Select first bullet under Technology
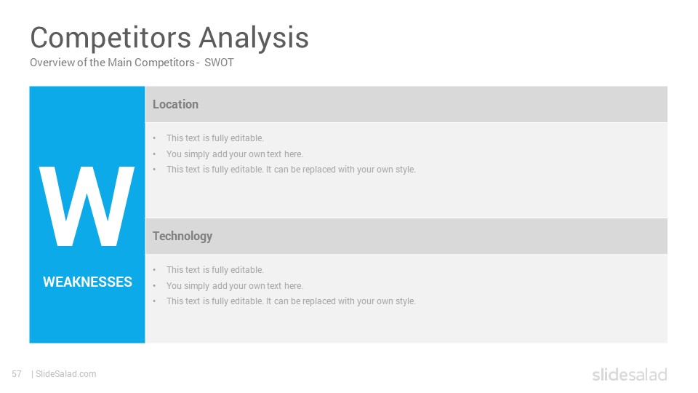This screenshot has width=698, height=393. point(215,270)
